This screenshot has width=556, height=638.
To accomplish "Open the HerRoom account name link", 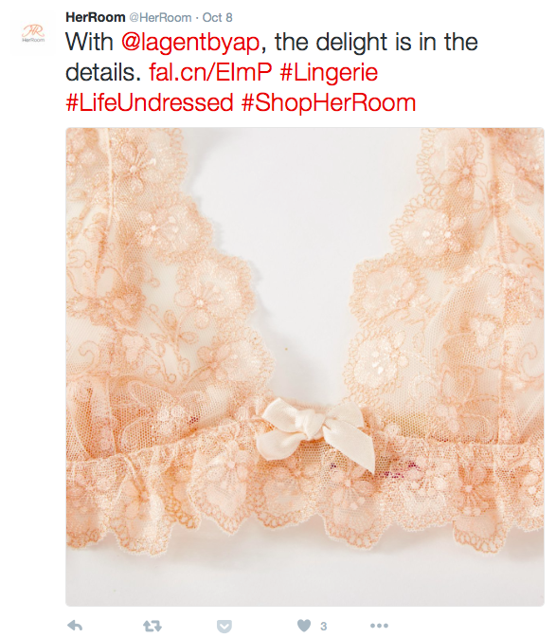I will pos(95,17).
